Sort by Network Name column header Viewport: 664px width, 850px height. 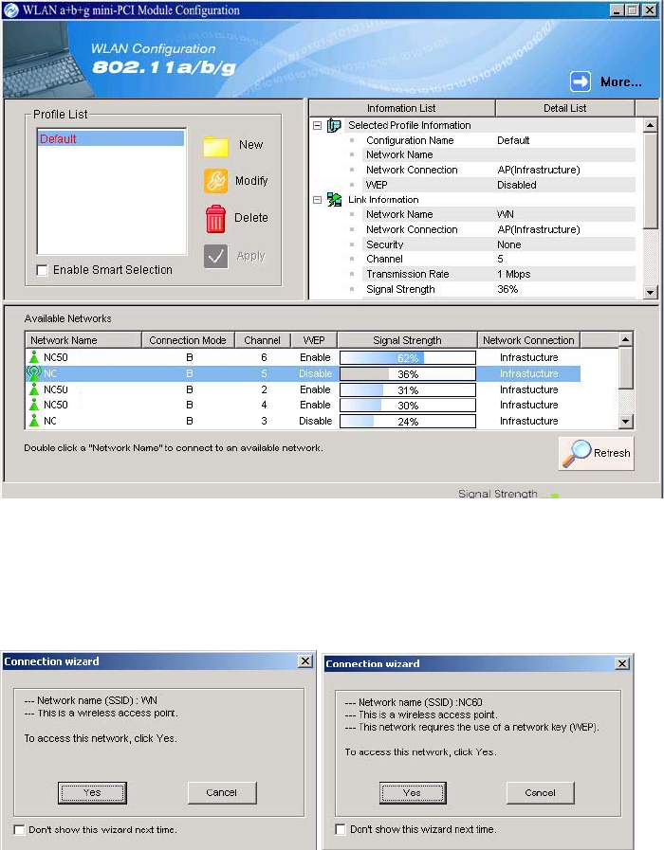pos(83,340)
